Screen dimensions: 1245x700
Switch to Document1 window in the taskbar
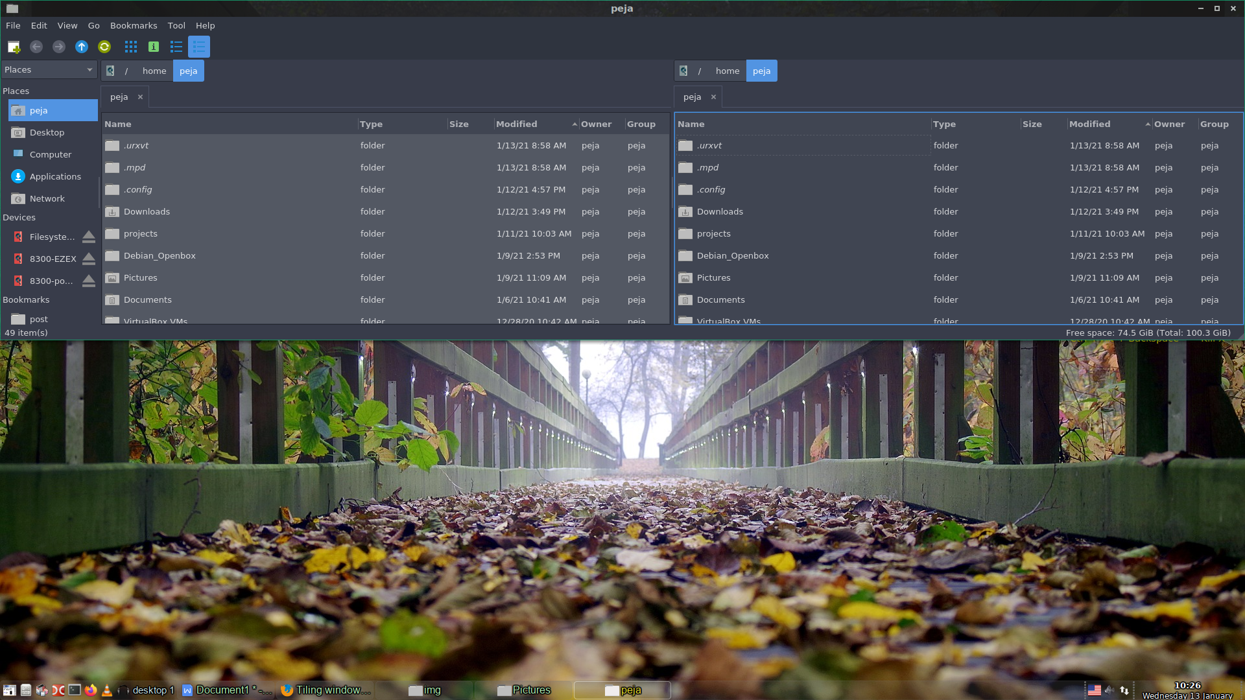pos(228,690)
